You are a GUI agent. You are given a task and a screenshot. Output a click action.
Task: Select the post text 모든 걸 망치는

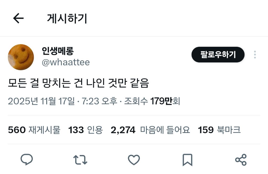[40, 83]
